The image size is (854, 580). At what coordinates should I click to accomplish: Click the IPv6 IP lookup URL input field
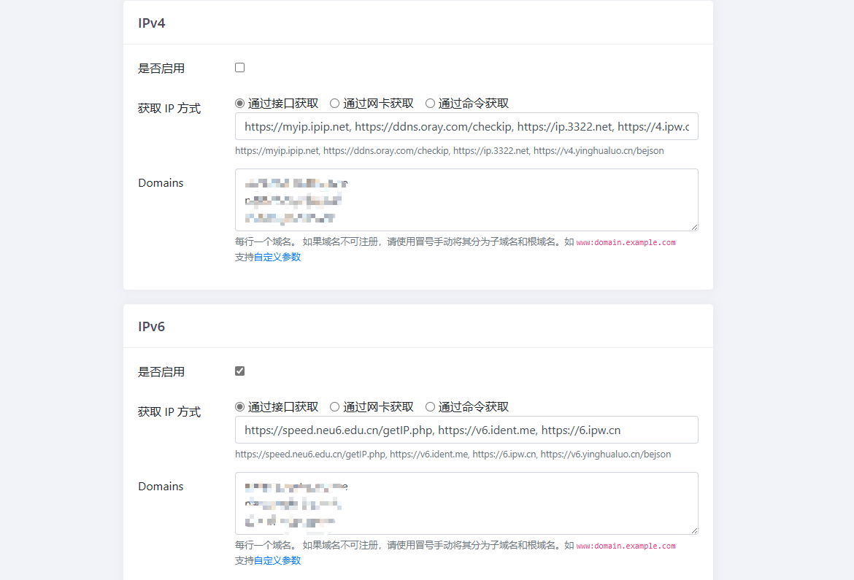[466, 430]
